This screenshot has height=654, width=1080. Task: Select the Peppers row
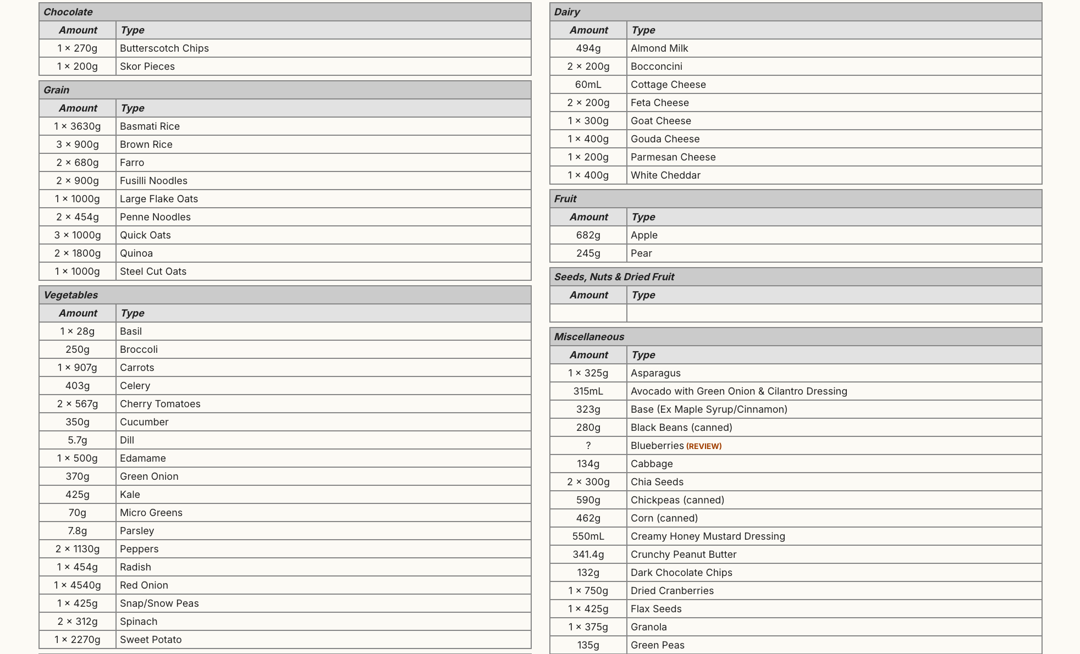285,549
